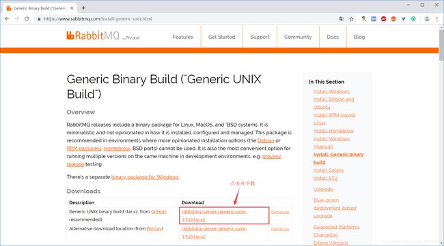The height and width of the screenshot is (246, 444).
Task: Open Install: Debian and Ubuntu sidebar link
Action: coord(333,103)
